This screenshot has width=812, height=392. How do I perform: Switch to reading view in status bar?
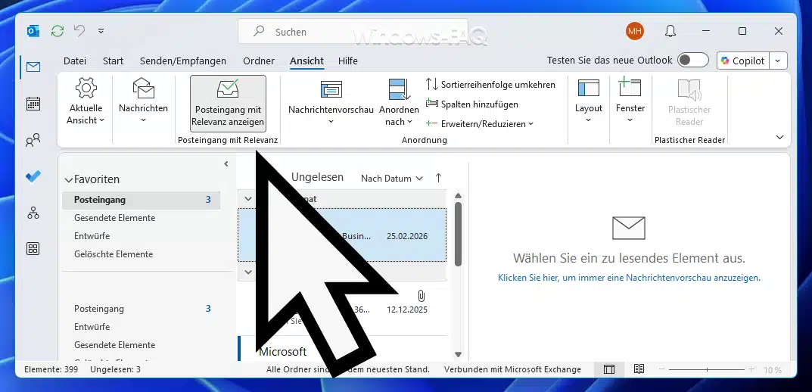click(639, 369)
